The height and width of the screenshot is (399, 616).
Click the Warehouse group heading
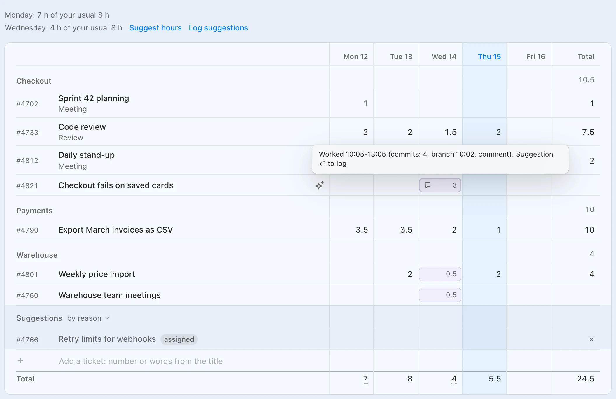click(37, 255)
